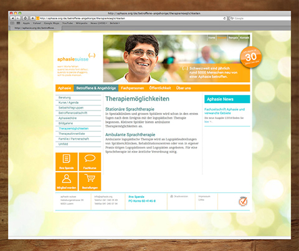This screenshot has height=251, width=299.
Task: Click the aphasiesuisse logo
Action: 76,57
